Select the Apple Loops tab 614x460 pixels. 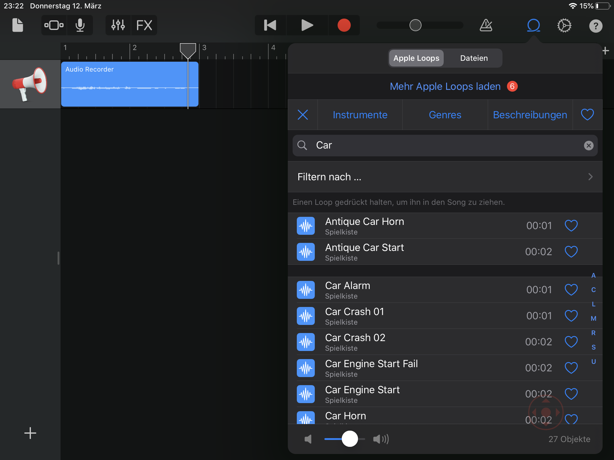[416, 58]
